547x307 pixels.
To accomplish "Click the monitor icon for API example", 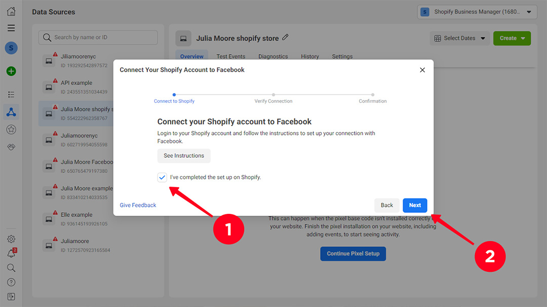I will (49, 87).
